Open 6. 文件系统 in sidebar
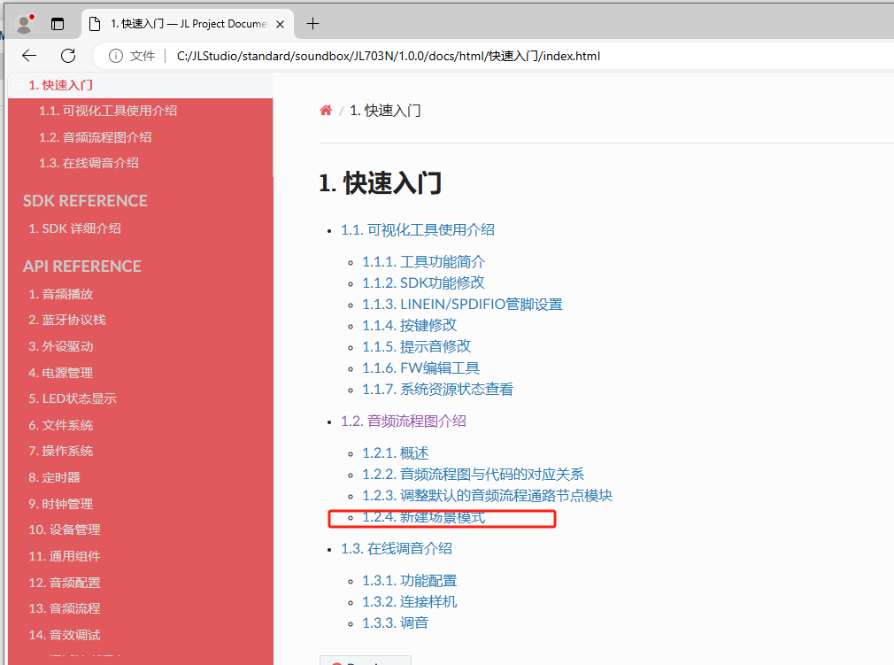 click(x=61, y=425)
